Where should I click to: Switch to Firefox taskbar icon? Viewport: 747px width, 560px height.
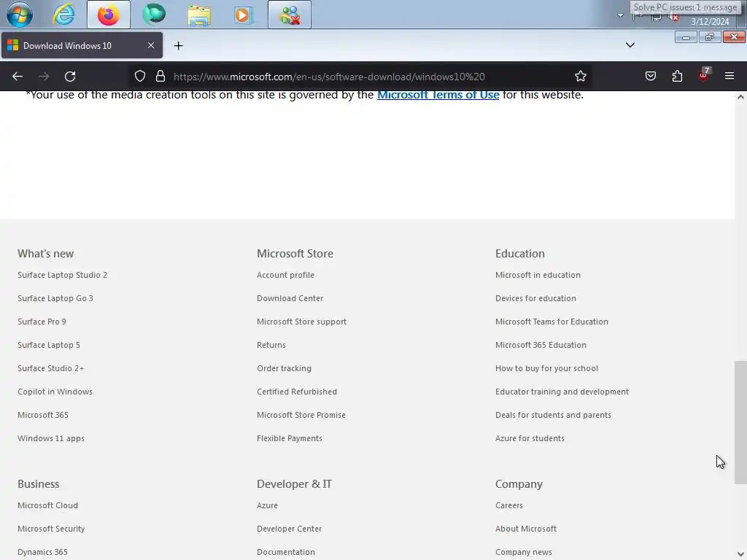pos(109,15)
